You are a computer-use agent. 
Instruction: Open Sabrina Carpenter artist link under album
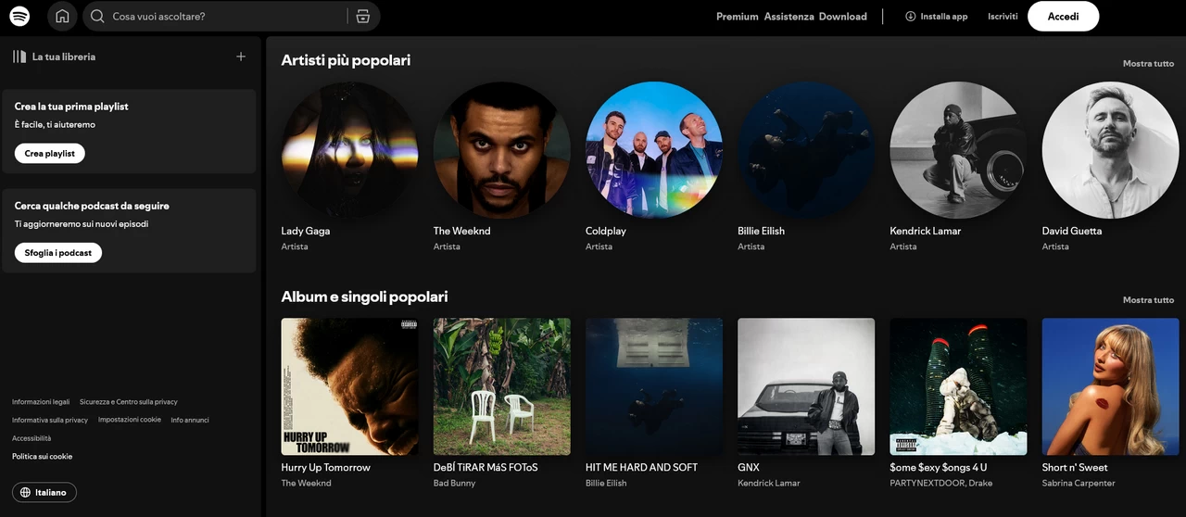coord(1079,483)
